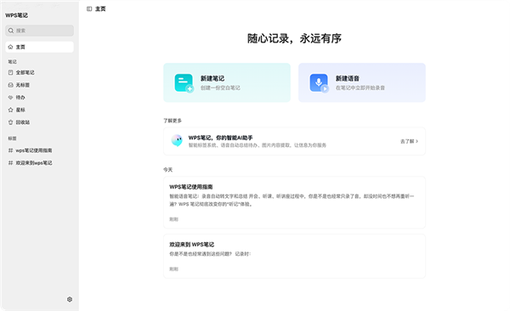Screen dimensions: 510x311
Task: Start recording via 新建语音 card
Action: [362, 82]
